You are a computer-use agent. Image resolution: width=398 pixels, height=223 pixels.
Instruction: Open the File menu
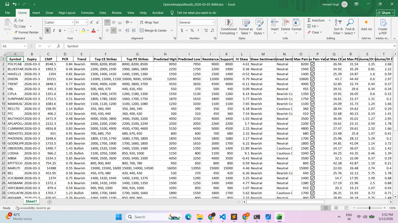tap(7, 13)
